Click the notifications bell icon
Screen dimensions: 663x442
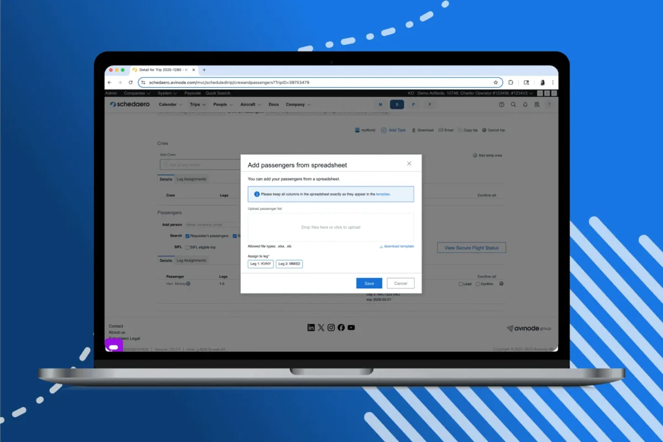(x=525, y=104)
